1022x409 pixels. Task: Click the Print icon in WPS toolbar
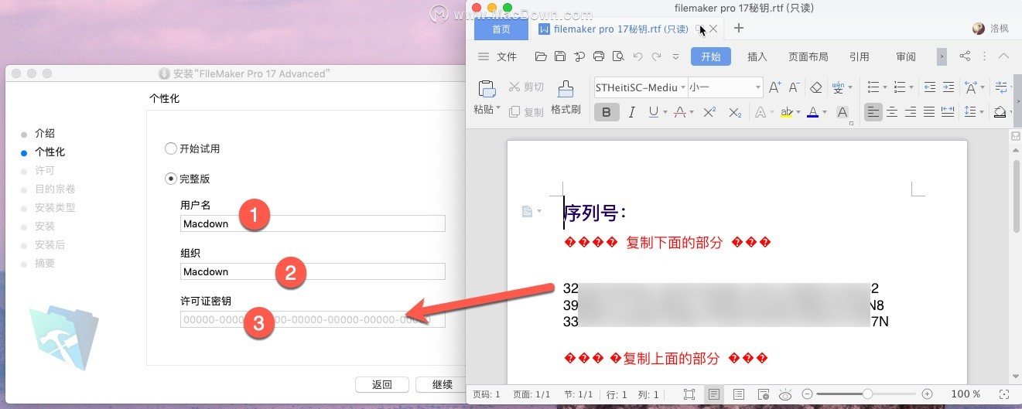coord(598,56)
